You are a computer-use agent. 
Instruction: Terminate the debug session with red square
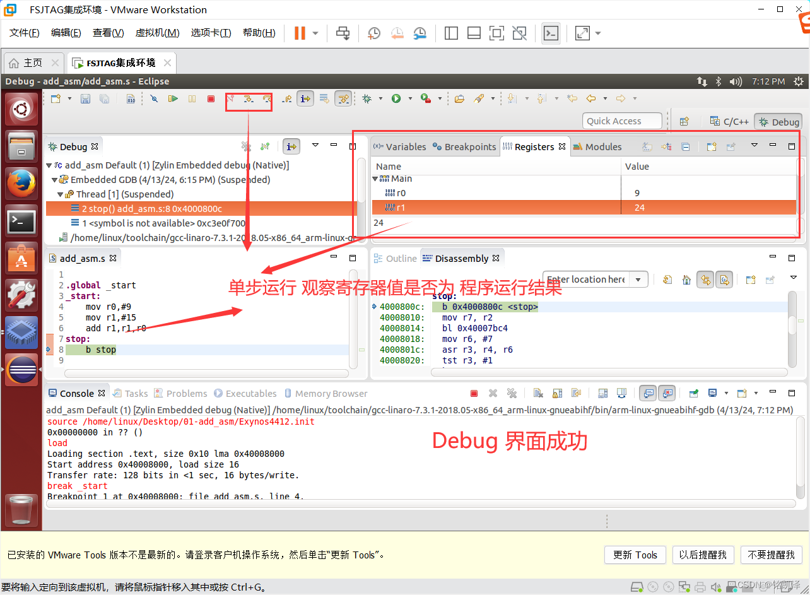(211, 98)
